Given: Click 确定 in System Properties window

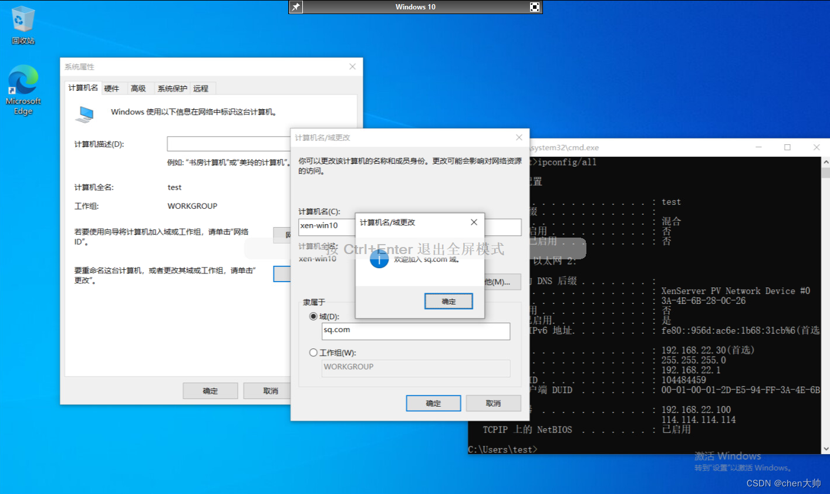Looking at the screenshot, I should (x=210, y=391).
